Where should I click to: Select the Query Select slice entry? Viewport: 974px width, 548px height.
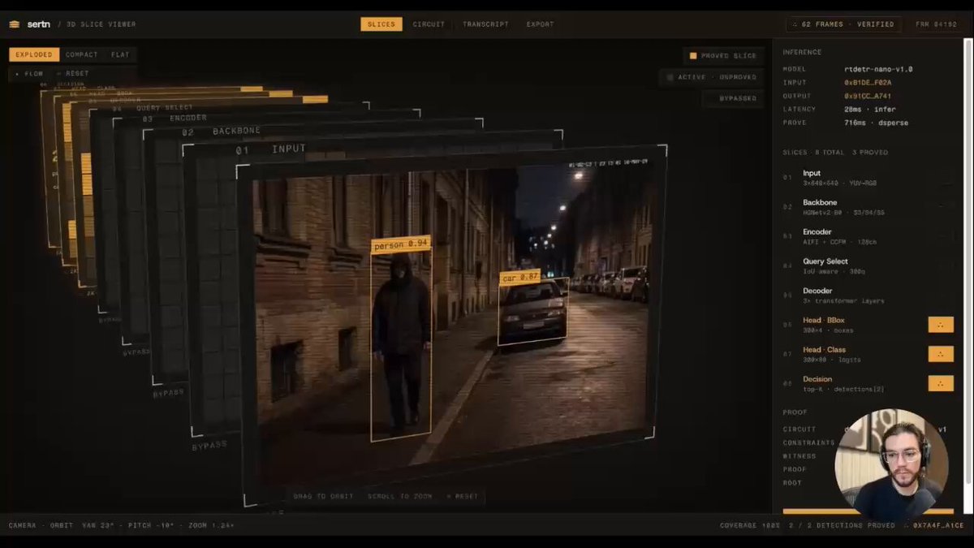click(868, 265)
